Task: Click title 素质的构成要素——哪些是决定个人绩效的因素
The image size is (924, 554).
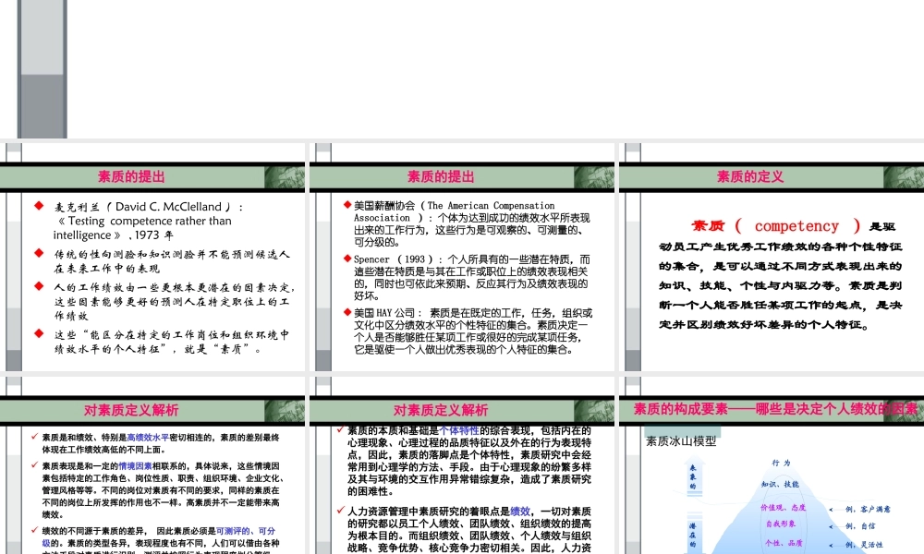Action: (x=775, y=409)
